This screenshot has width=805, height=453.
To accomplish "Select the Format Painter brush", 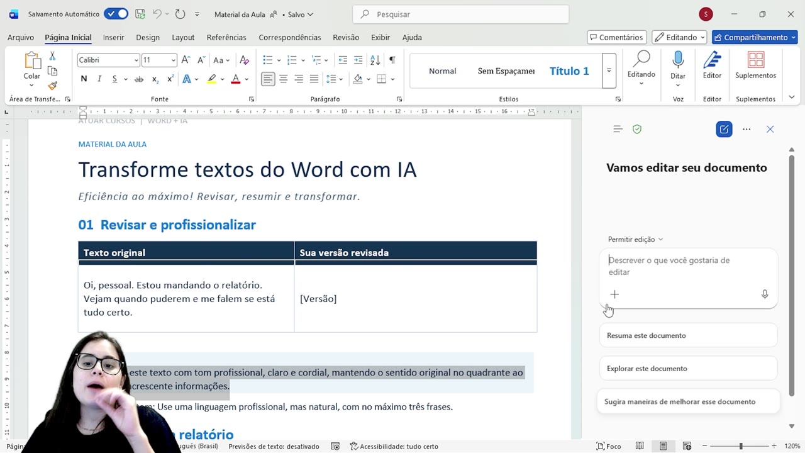I will pyautogui.click(x=52, y=85).
